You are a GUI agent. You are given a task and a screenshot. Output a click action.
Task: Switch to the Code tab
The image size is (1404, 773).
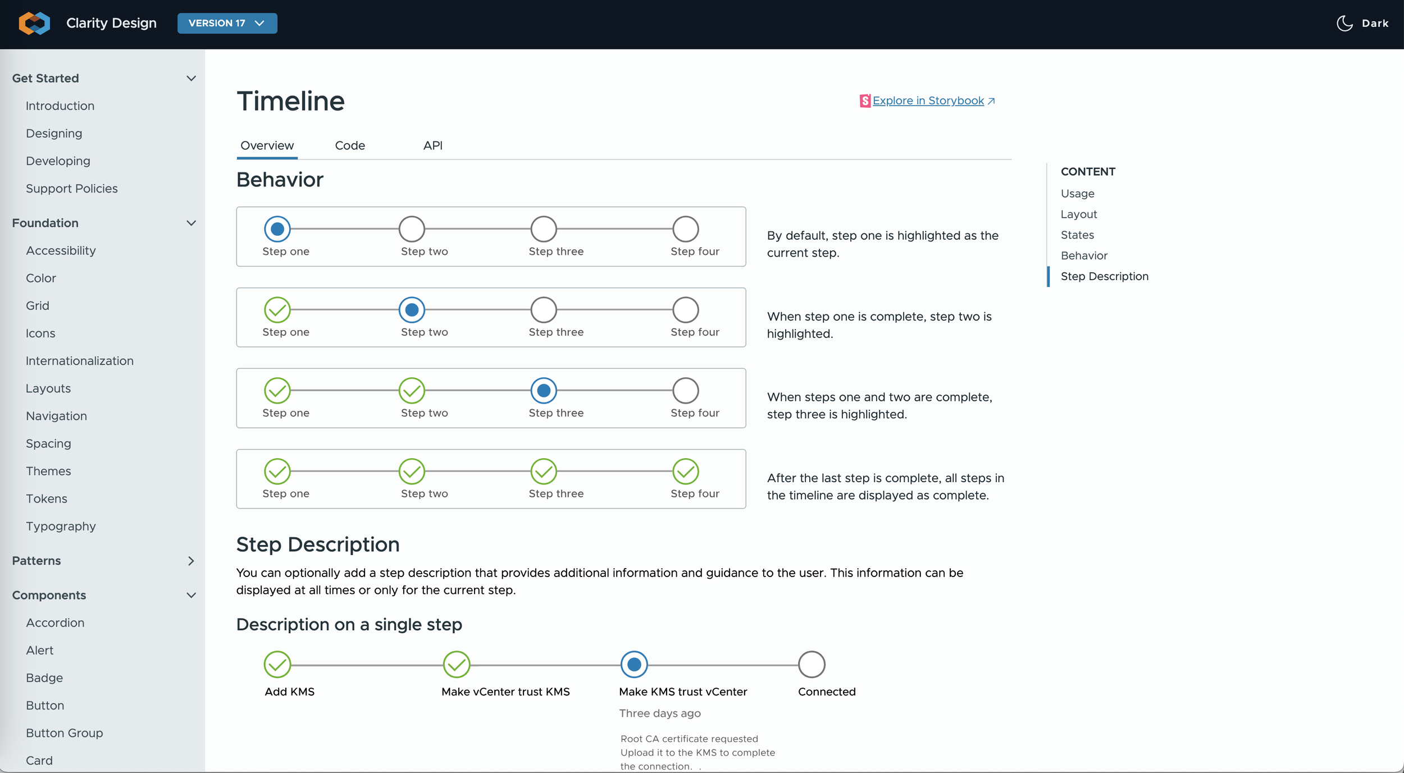350,145
